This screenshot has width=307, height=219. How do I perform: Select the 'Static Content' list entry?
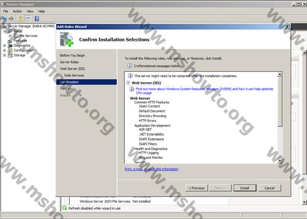(x=149, y=106)
